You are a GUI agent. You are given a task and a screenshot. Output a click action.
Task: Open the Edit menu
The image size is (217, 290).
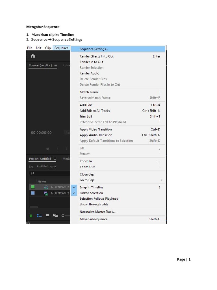click(x=38, y=48)
